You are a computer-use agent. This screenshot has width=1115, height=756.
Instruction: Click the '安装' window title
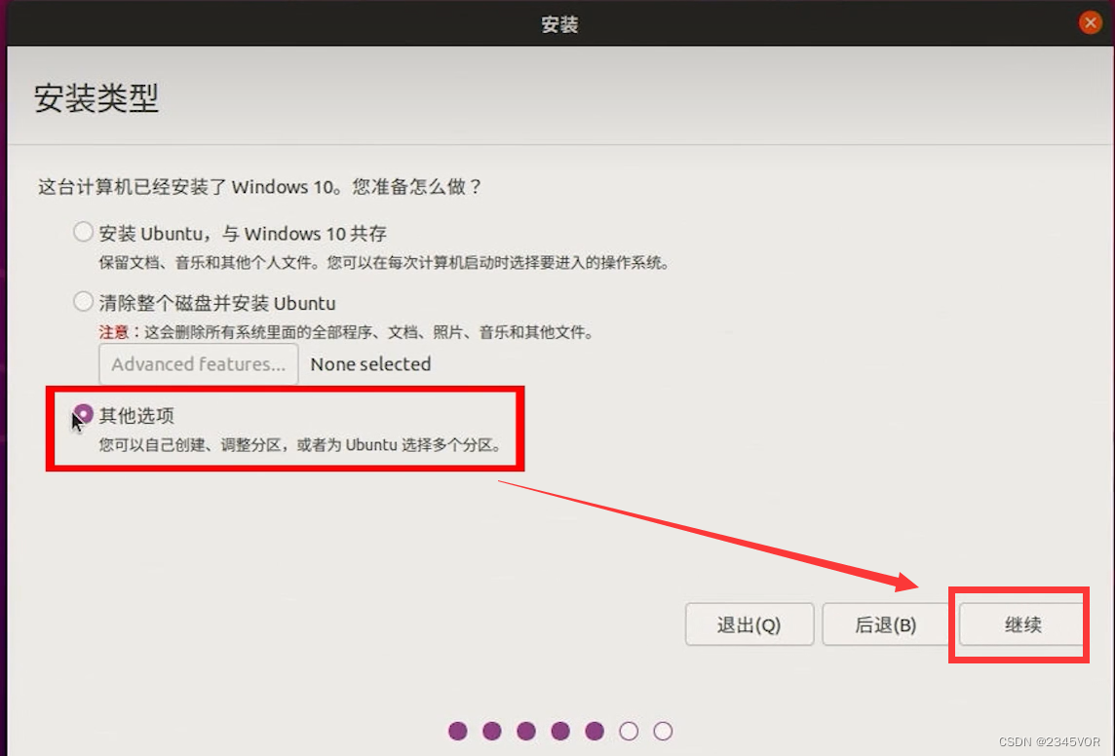pos(559,25)
